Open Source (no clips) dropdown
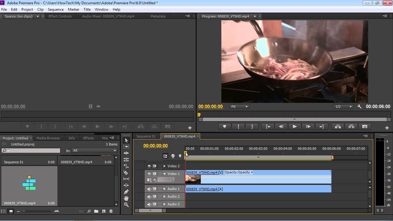393x221 pixels. click(38, 16)
